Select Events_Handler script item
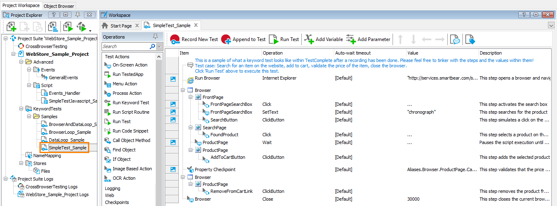557x206 pixels. (65, 93)
